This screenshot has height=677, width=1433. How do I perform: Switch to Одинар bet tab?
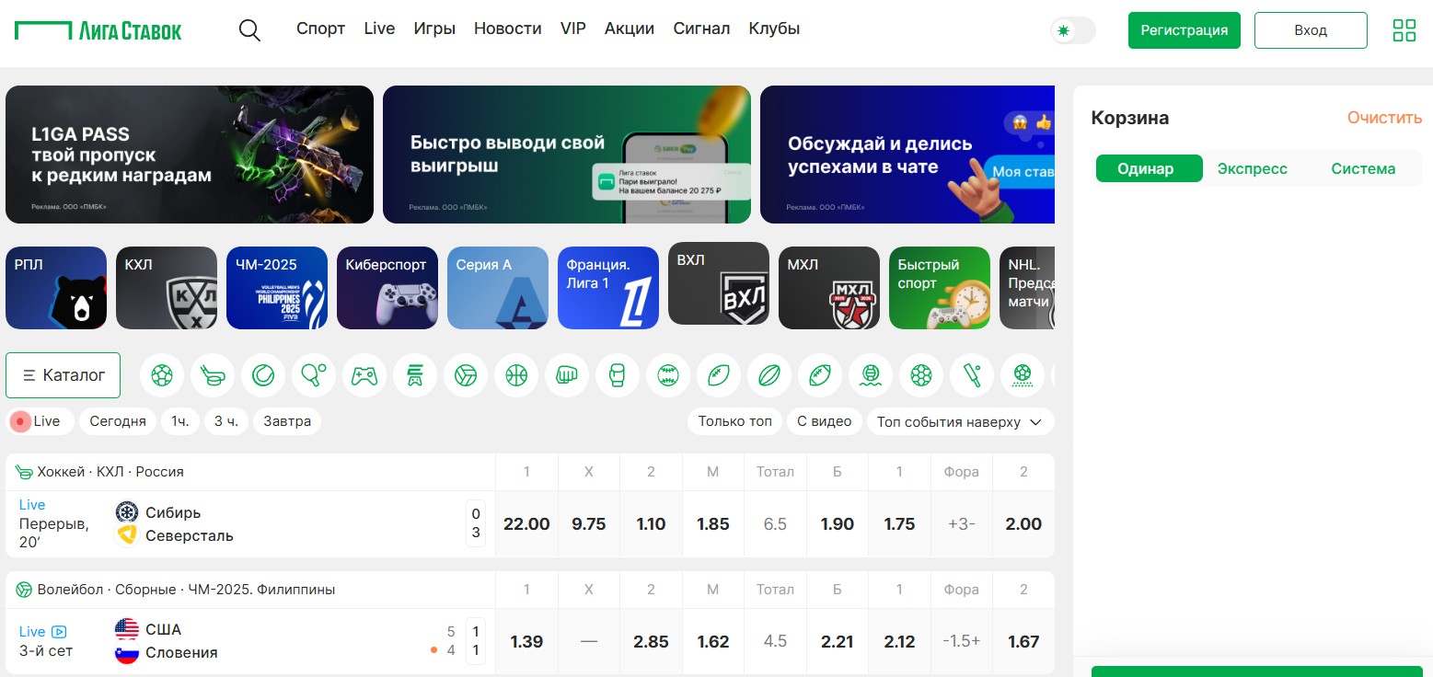click(x=1150, y=168)
